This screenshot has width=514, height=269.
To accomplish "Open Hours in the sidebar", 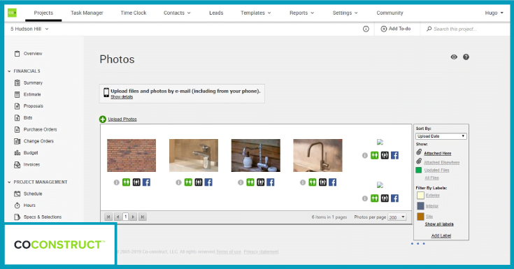I will pos(24,205).
